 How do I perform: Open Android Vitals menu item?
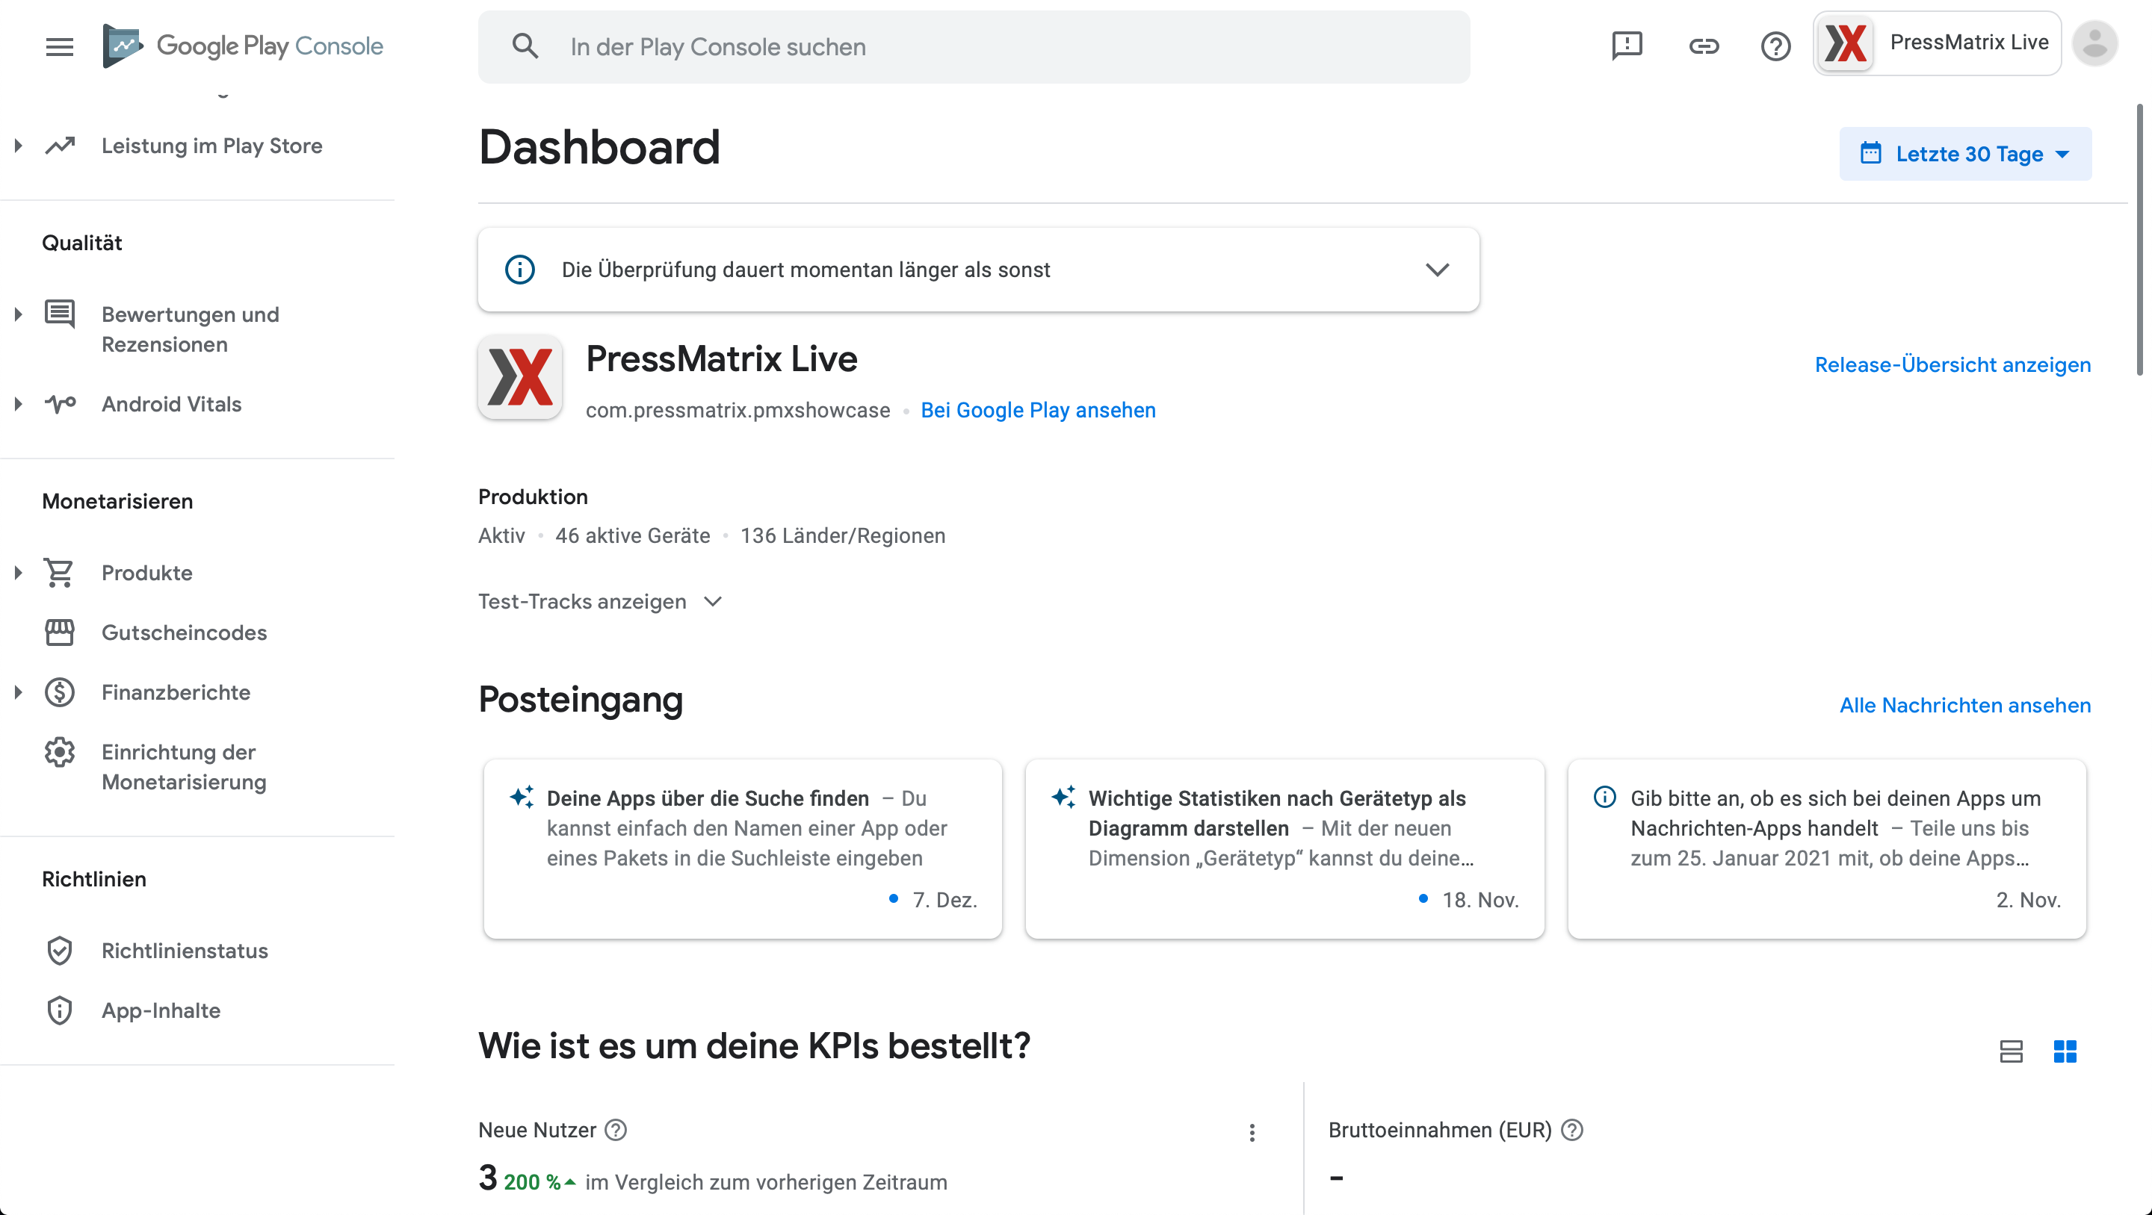171,404
